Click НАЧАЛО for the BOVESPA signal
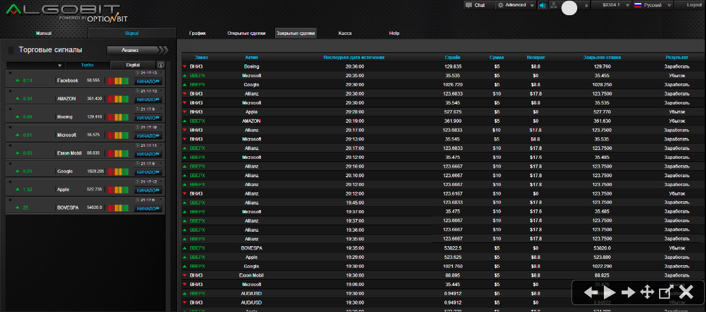This screenshot has width=706, height=312. click(x=148, y=208)
